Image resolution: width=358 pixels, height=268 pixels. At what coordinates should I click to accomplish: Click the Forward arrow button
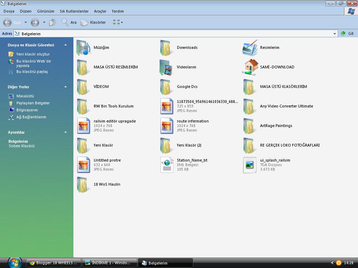coord(35,22)
